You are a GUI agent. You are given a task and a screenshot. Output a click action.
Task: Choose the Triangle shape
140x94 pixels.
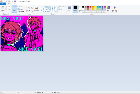coord(55,7)
